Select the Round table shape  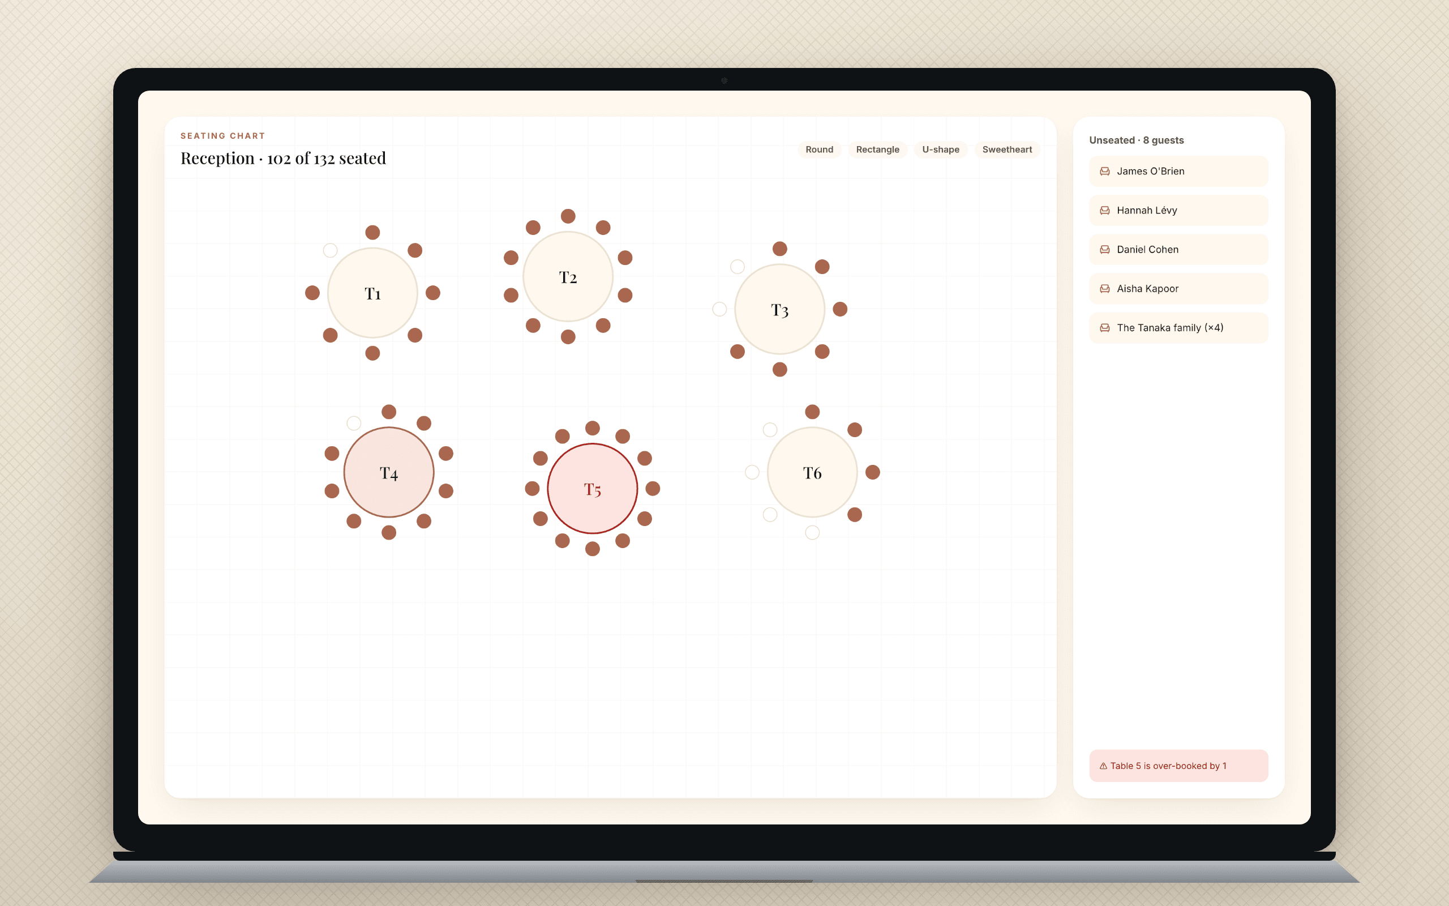(x=819, y=149)
